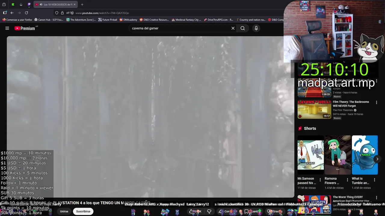
Task: Like the video with thumbs-up
Action: point(195,211)
